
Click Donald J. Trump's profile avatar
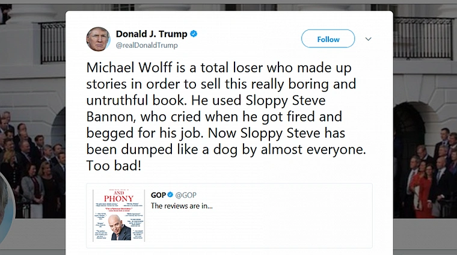[x=97, y=39]
